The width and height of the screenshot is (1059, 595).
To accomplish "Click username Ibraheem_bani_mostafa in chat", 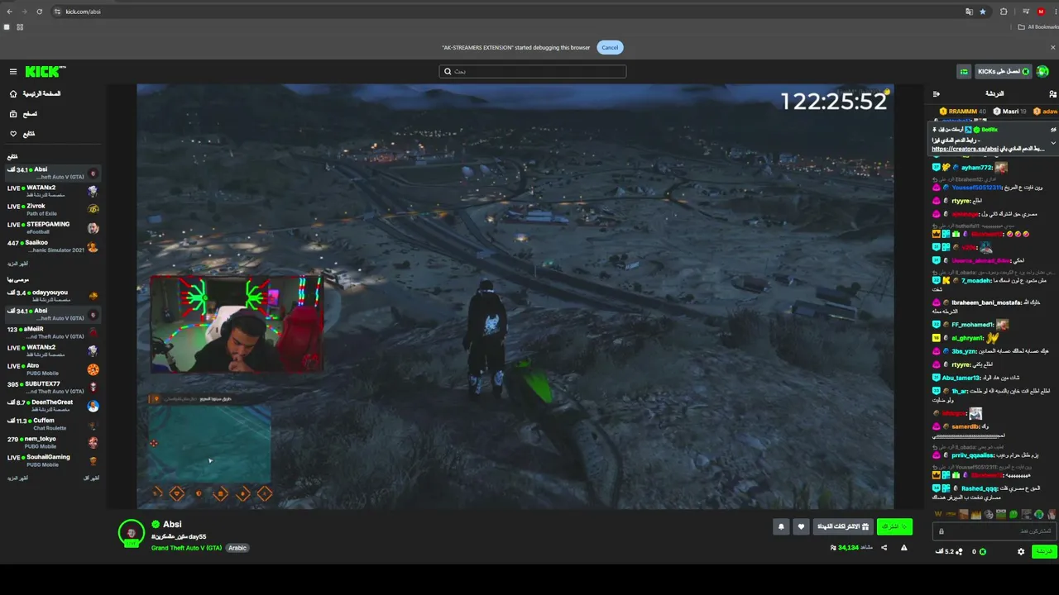I will (986, 302).
